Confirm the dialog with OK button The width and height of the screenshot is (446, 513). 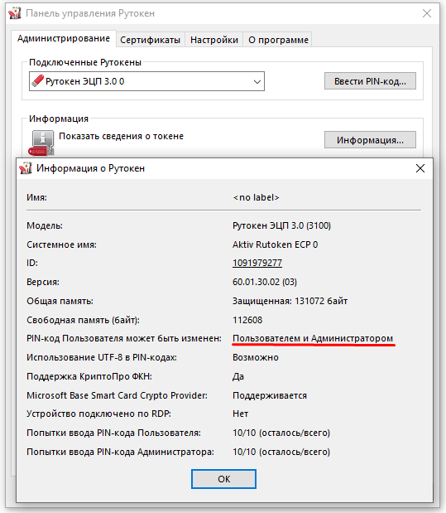coord(223,479)
